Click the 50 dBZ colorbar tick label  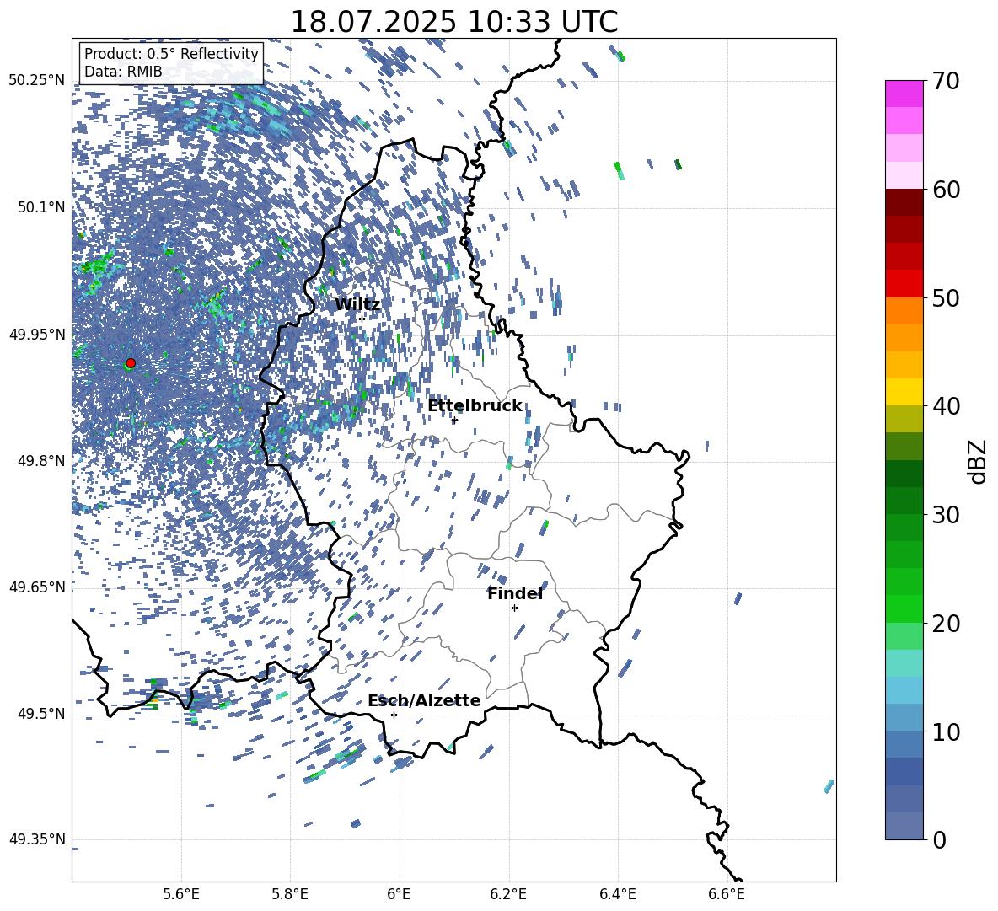coord(946,297)
